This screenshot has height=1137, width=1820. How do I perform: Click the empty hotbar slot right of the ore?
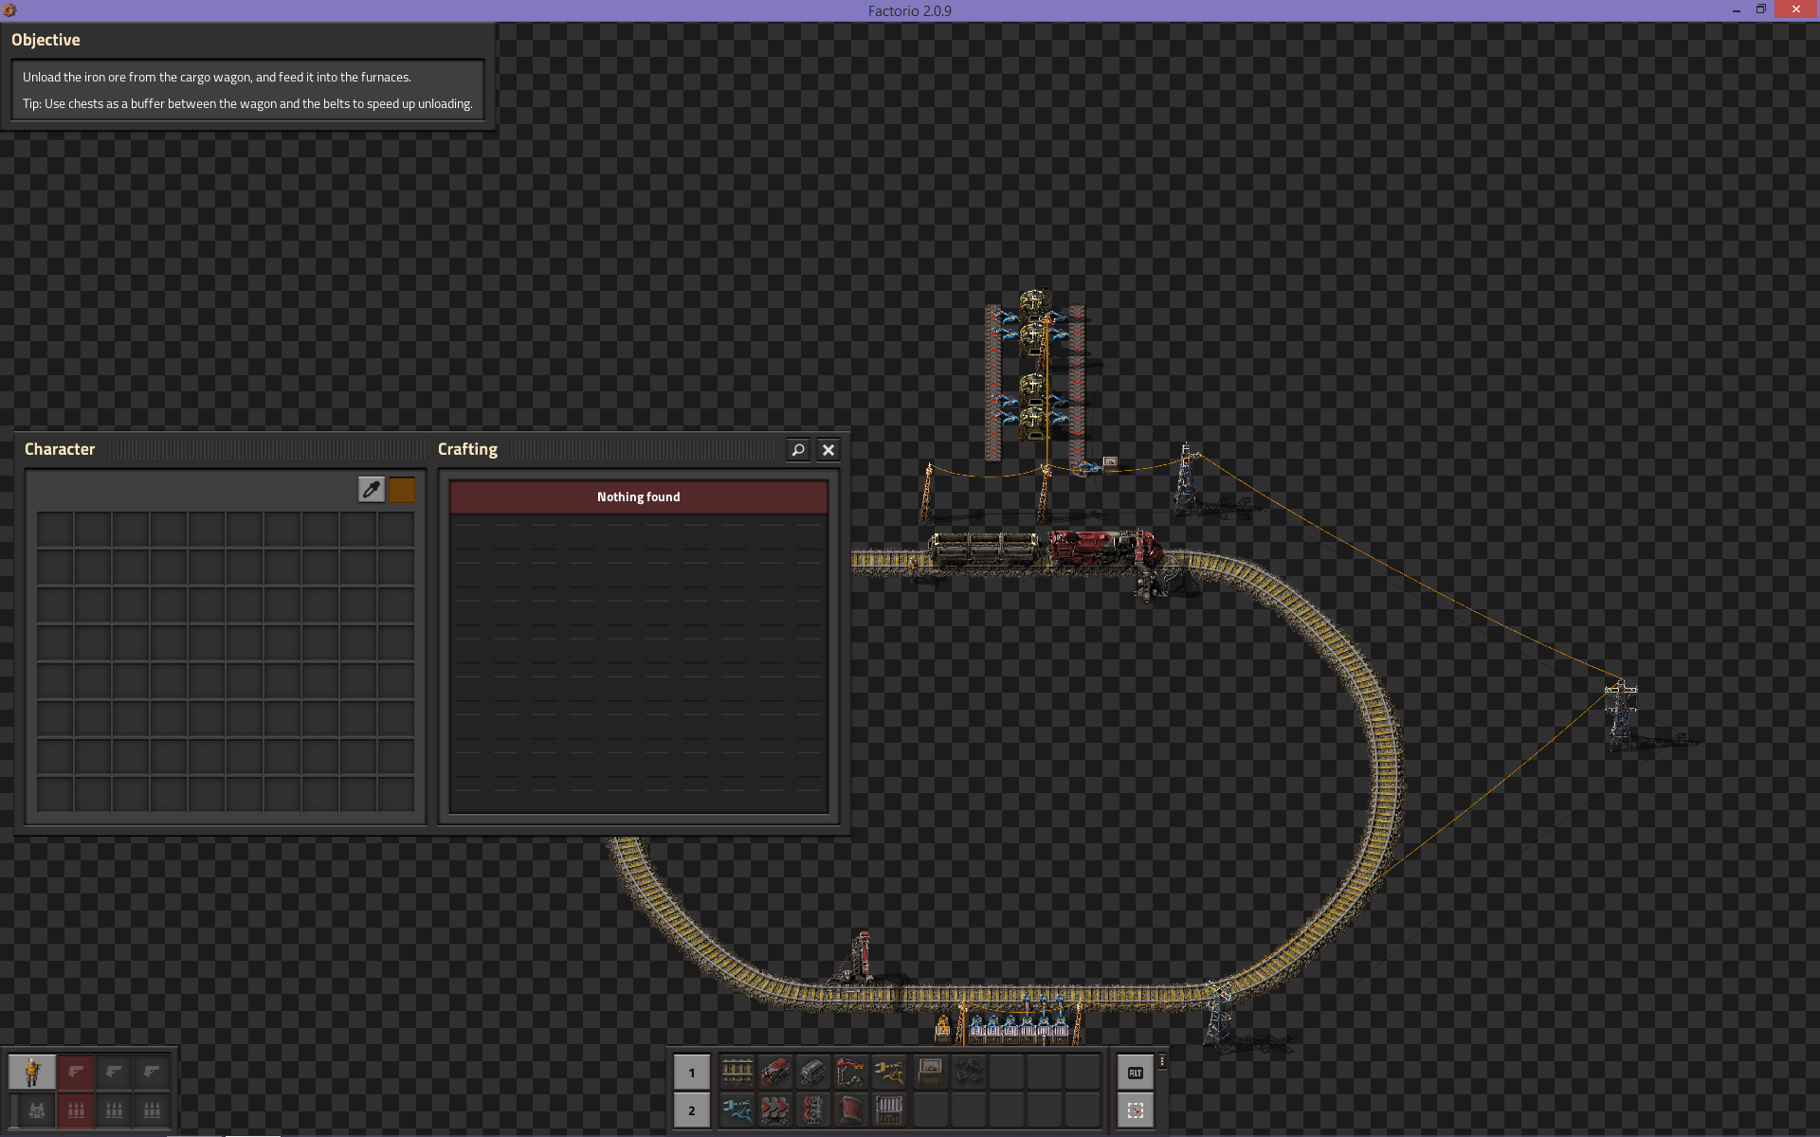pyautogui.click(x=1006, y=1072)
